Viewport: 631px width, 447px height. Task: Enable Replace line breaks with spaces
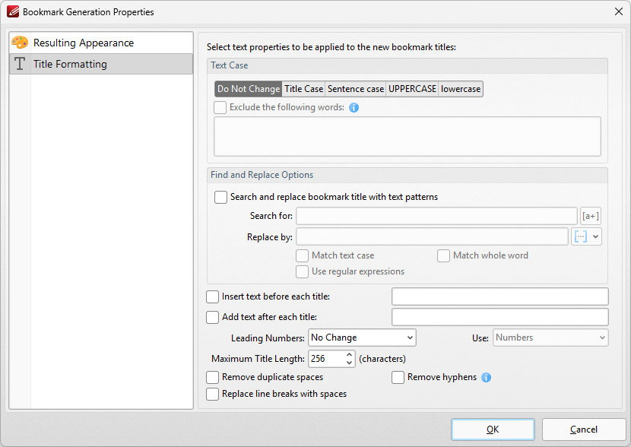click(x=213, y=394)
